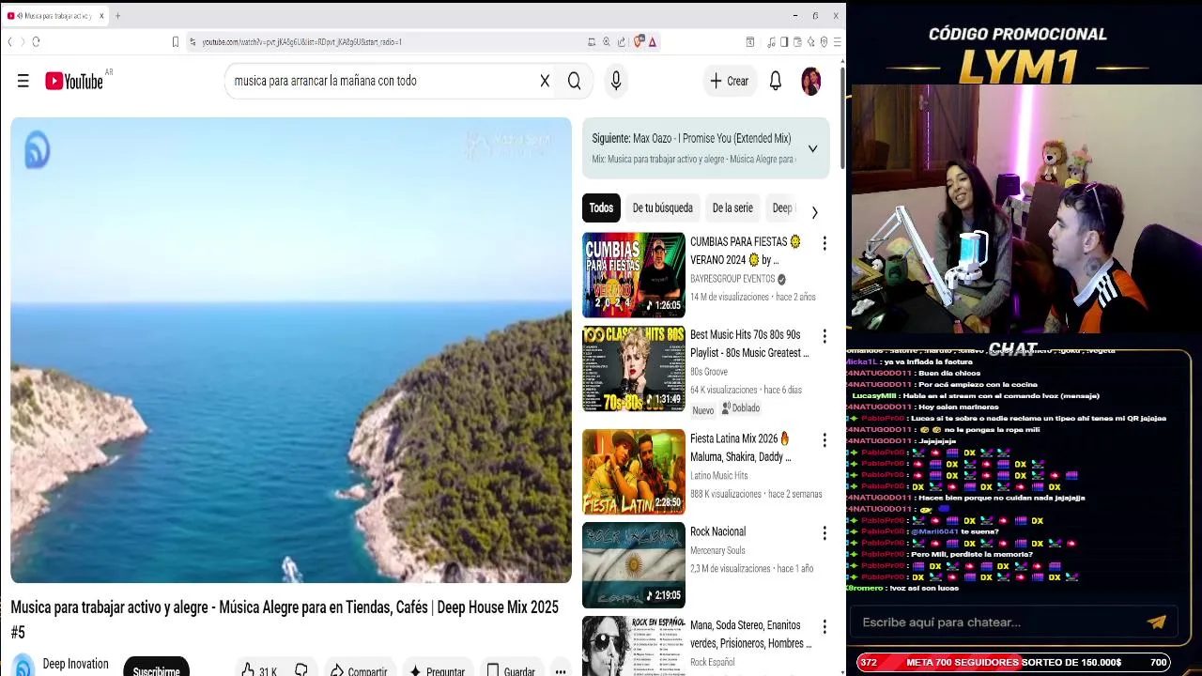The image size is (1202, 676).
Task: Select the De tu búsqueda chip
Action: click(662, 208)
